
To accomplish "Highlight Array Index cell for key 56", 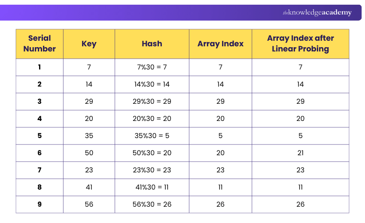I will click(x=220, y=205).
